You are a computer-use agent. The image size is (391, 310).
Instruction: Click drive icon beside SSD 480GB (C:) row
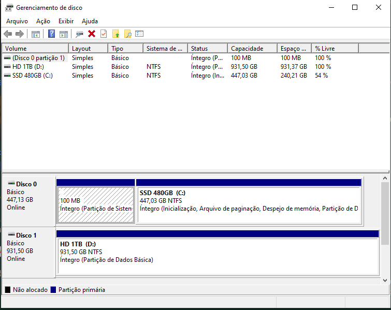click(x=7, y=75)
